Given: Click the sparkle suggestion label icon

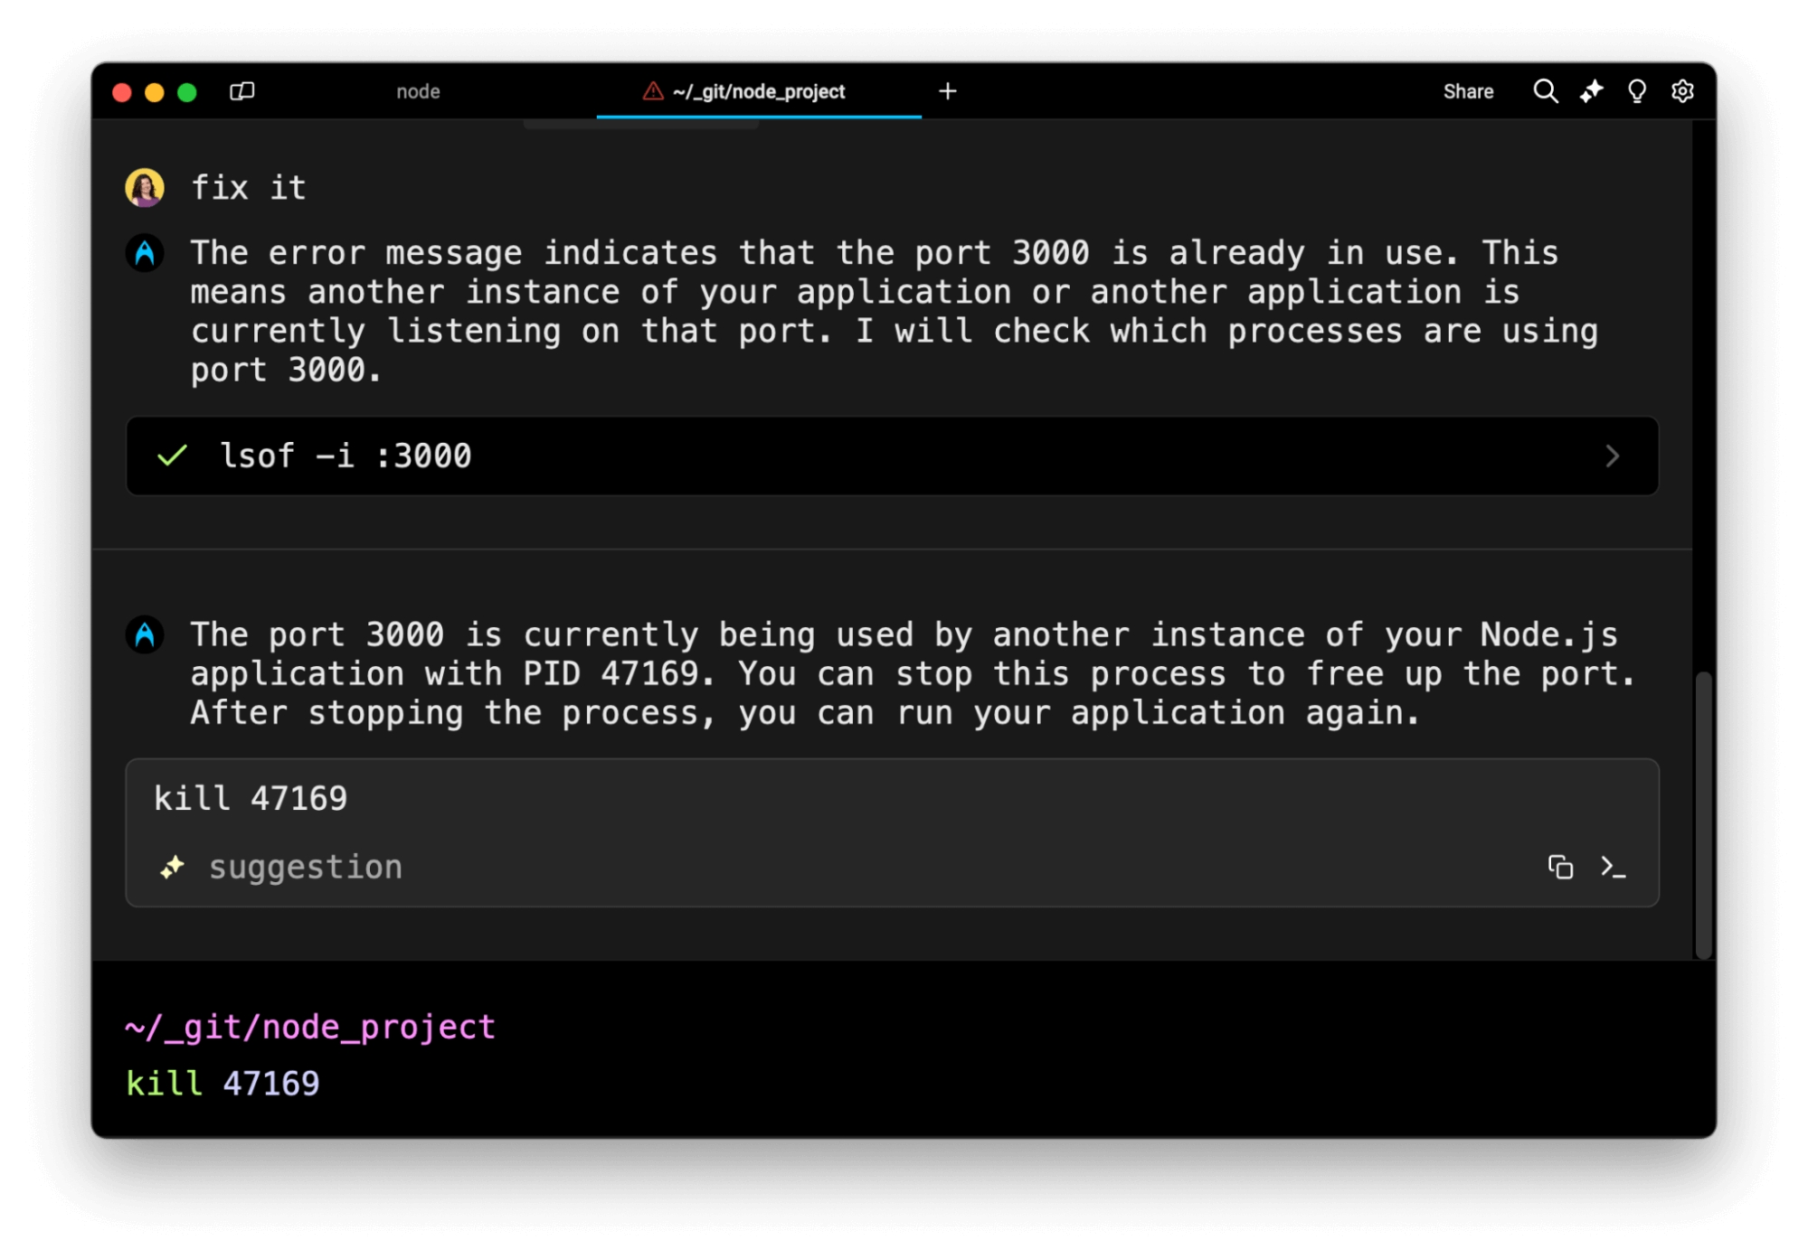Looking at the screenshot, I should pos(172,868).
